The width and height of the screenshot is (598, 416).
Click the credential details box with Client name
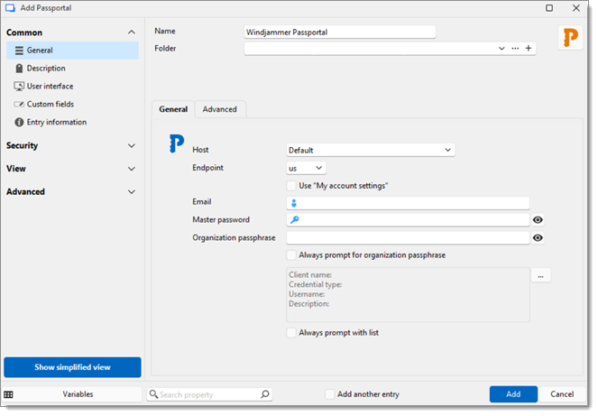(x=408, y=295)
